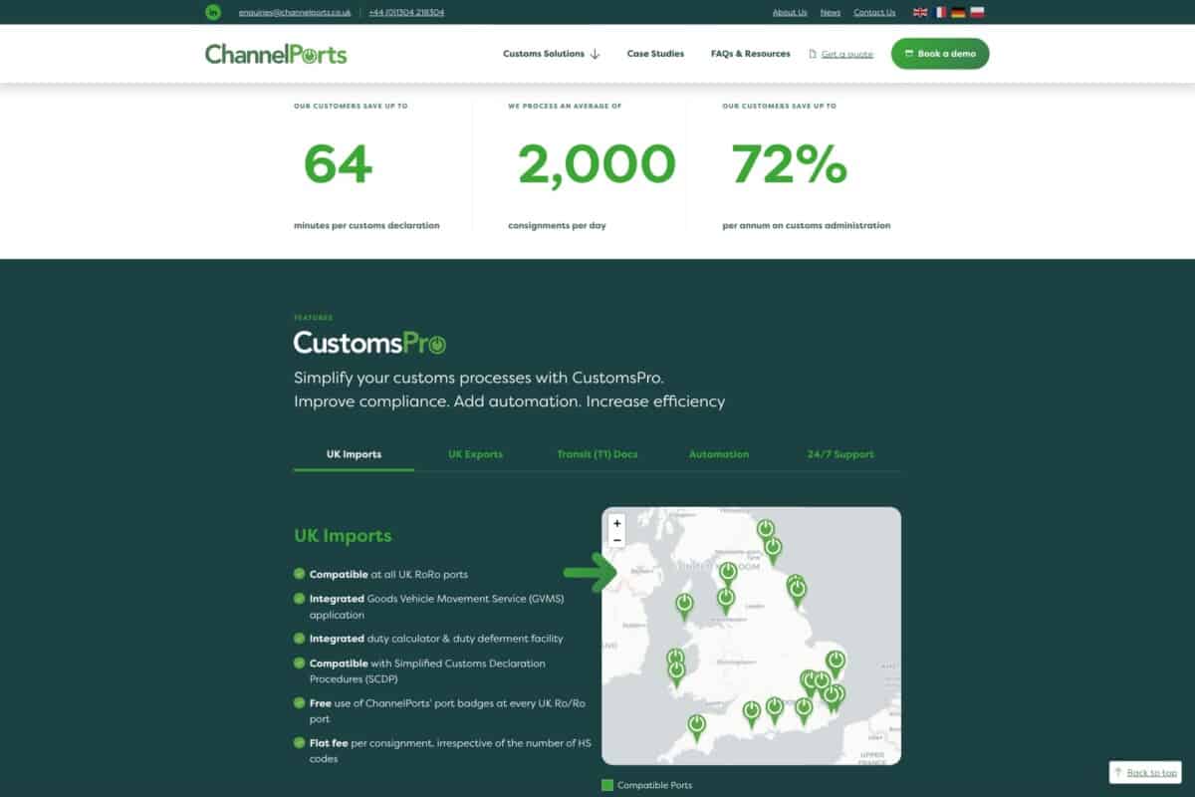
Task: Select the Heysham port pin
Action: point(729,575)
